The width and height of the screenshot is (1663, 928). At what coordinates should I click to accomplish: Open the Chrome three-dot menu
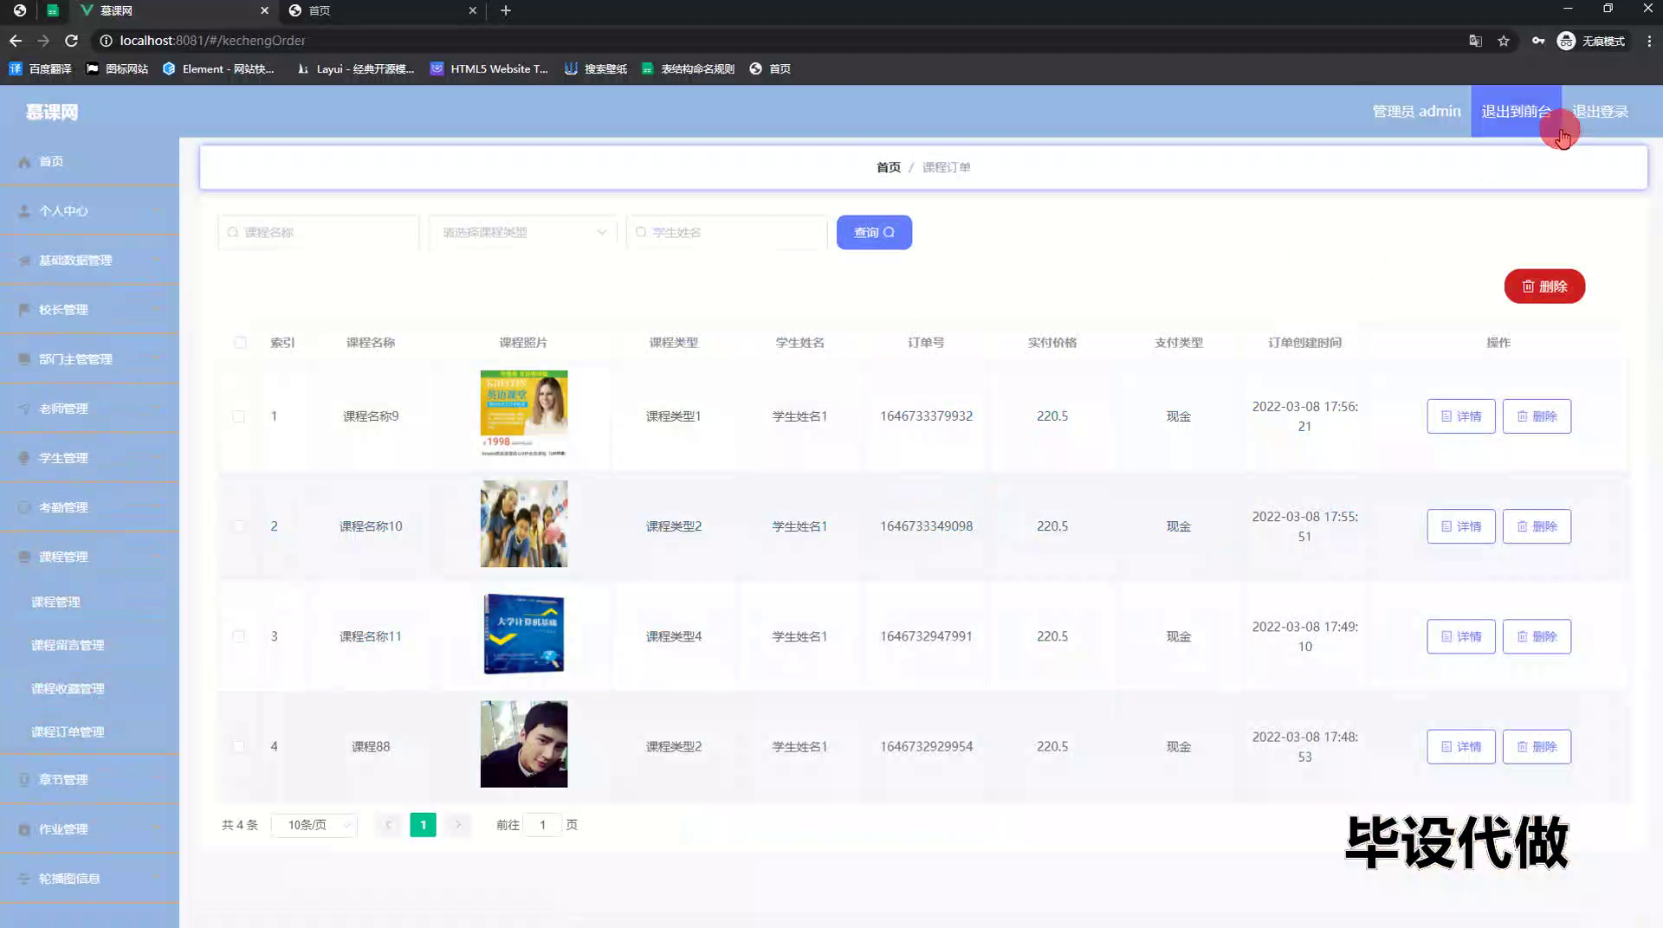click(x=1649, y=41)
